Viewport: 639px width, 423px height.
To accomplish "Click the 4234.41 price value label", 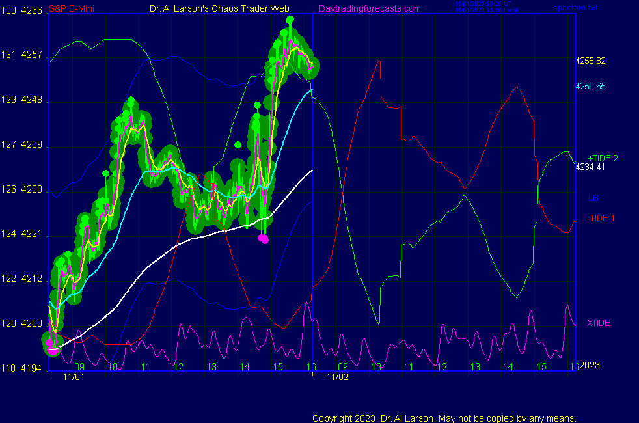I will point(591,167).
